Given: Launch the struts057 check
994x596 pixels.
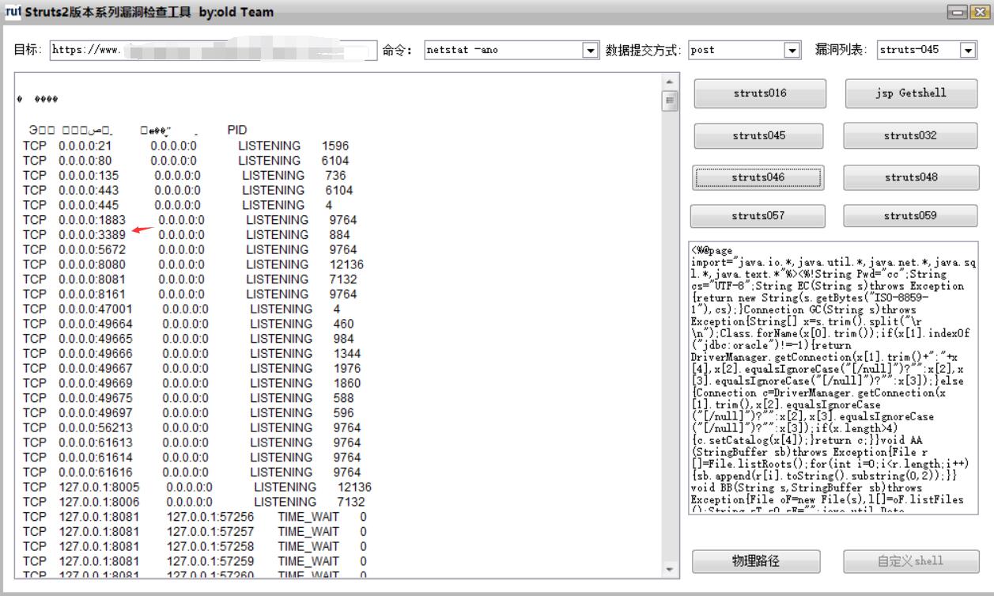Looking at the screenshot, I should tap(758, 216).
